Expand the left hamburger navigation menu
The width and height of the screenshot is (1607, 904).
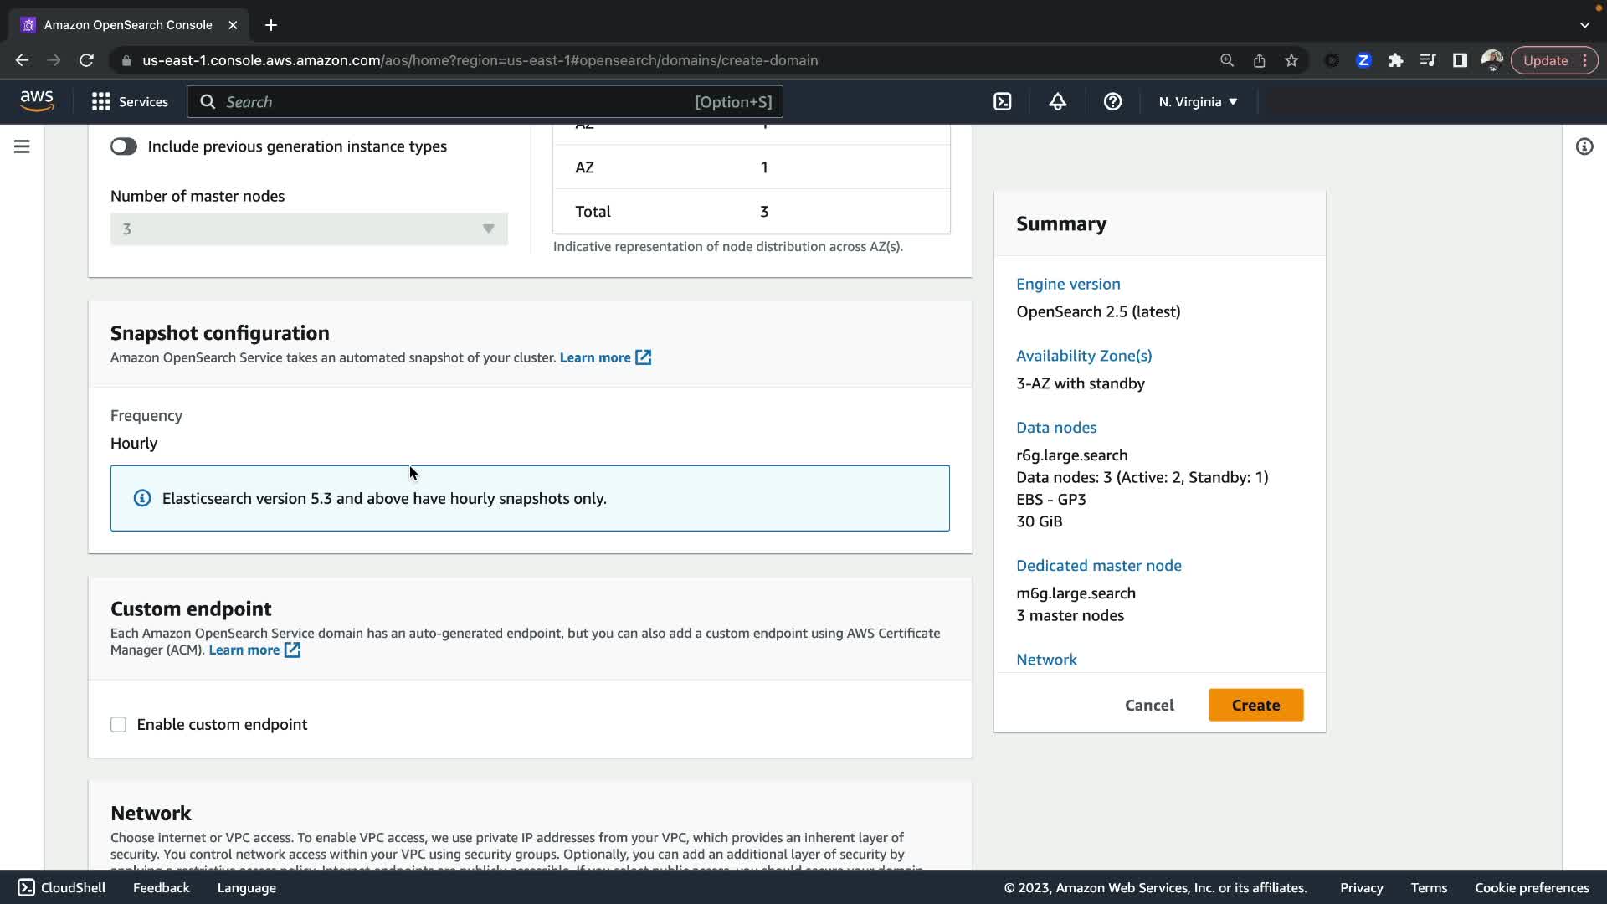[x=23, y=146]
